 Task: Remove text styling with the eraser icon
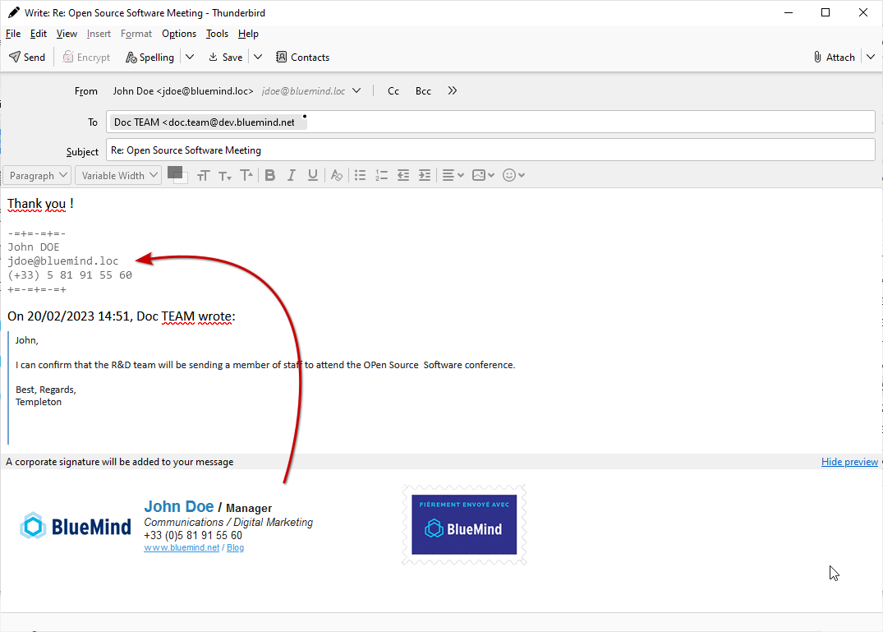click(336, 175)
